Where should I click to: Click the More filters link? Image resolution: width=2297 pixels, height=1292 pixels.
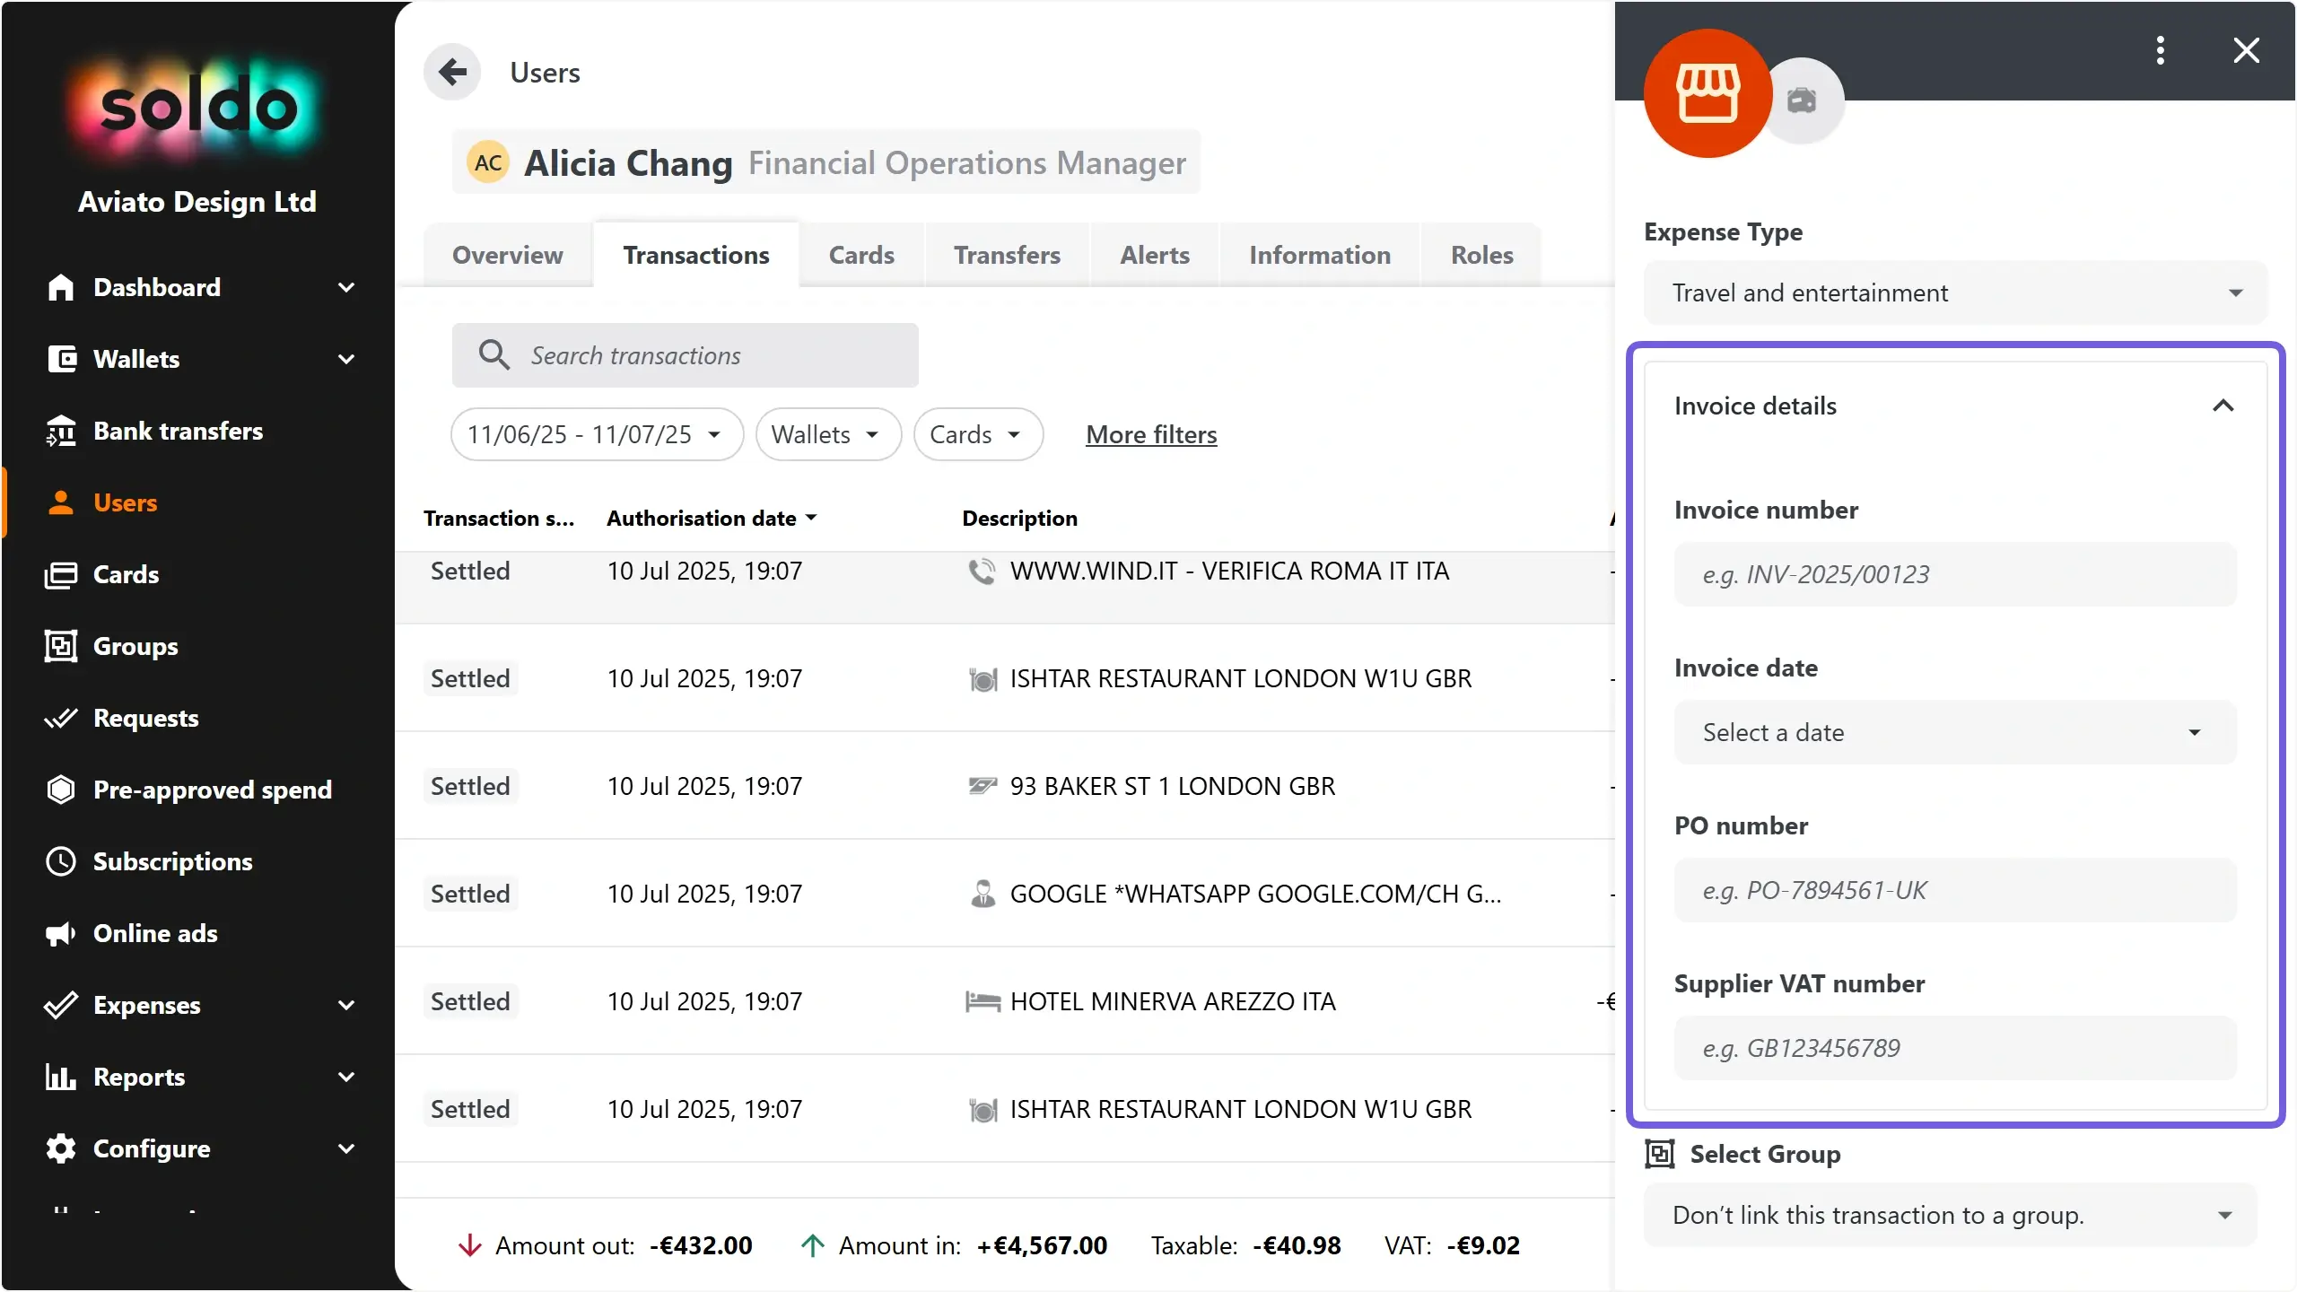point(1151,434)
